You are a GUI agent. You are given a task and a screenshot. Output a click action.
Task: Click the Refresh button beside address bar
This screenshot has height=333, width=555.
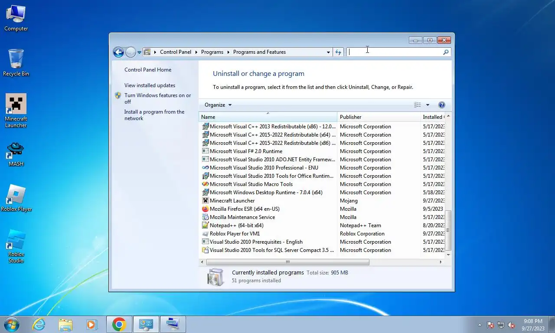click(x=338, y=52)
